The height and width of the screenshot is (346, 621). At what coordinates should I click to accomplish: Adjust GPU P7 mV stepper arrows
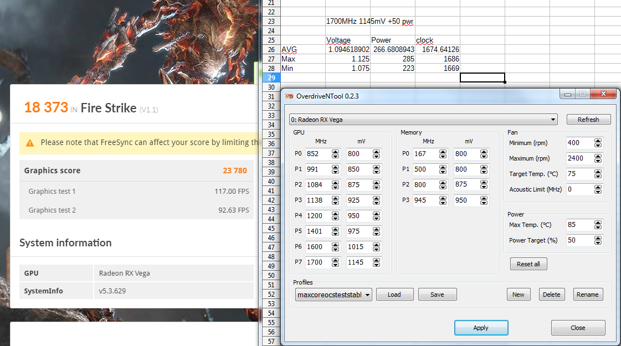[x=376, y=262]
